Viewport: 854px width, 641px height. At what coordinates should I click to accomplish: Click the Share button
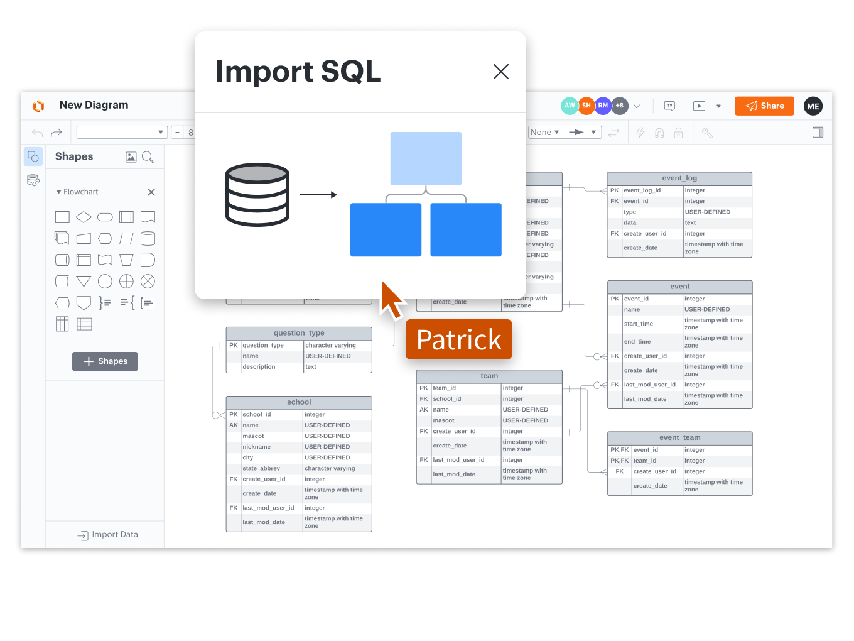764,106
